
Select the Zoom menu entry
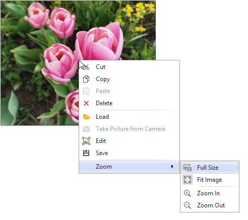(x=129, y=167)
